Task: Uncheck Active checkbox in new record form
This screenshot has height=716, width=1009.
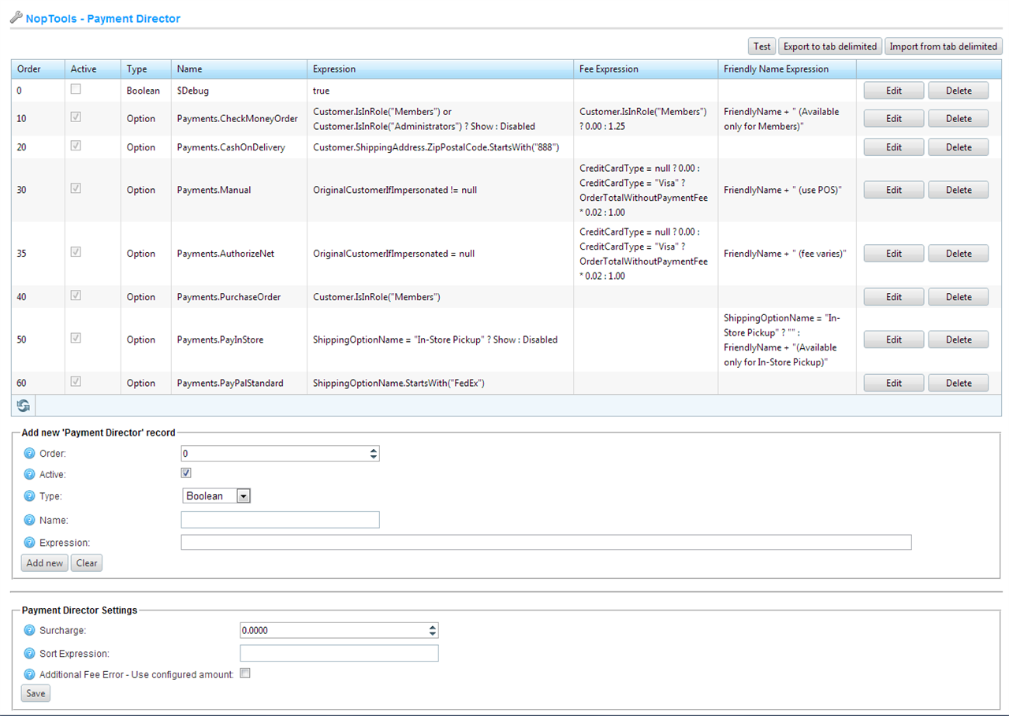Action: click(x=186, y=473)
